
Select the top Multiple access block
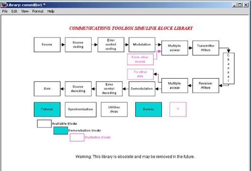(x=175, y=48)
